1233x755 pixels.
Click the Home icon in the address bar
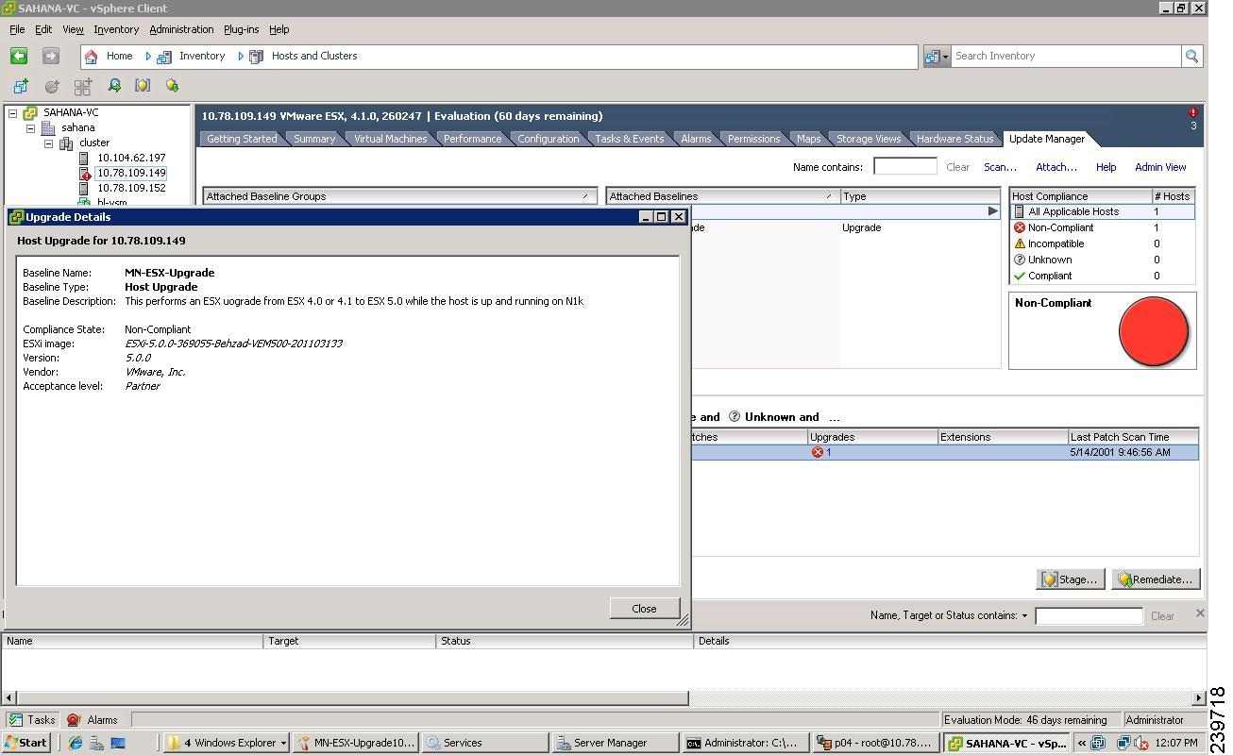click(92, 57)
